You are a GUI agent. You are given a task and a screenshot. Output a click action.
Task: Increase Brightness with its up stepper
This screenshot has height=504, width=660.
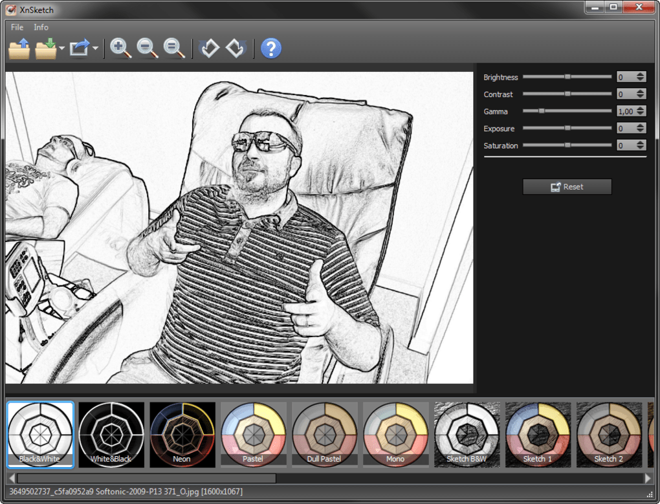(641, 73)
